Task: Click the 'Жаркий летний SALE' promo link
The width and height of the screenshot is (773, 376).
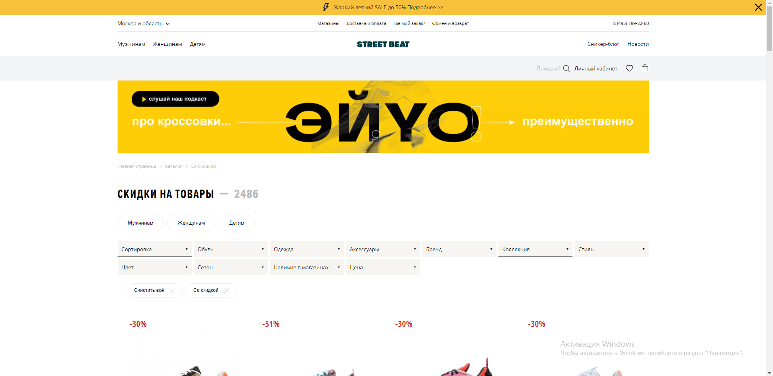Action: 389,7
